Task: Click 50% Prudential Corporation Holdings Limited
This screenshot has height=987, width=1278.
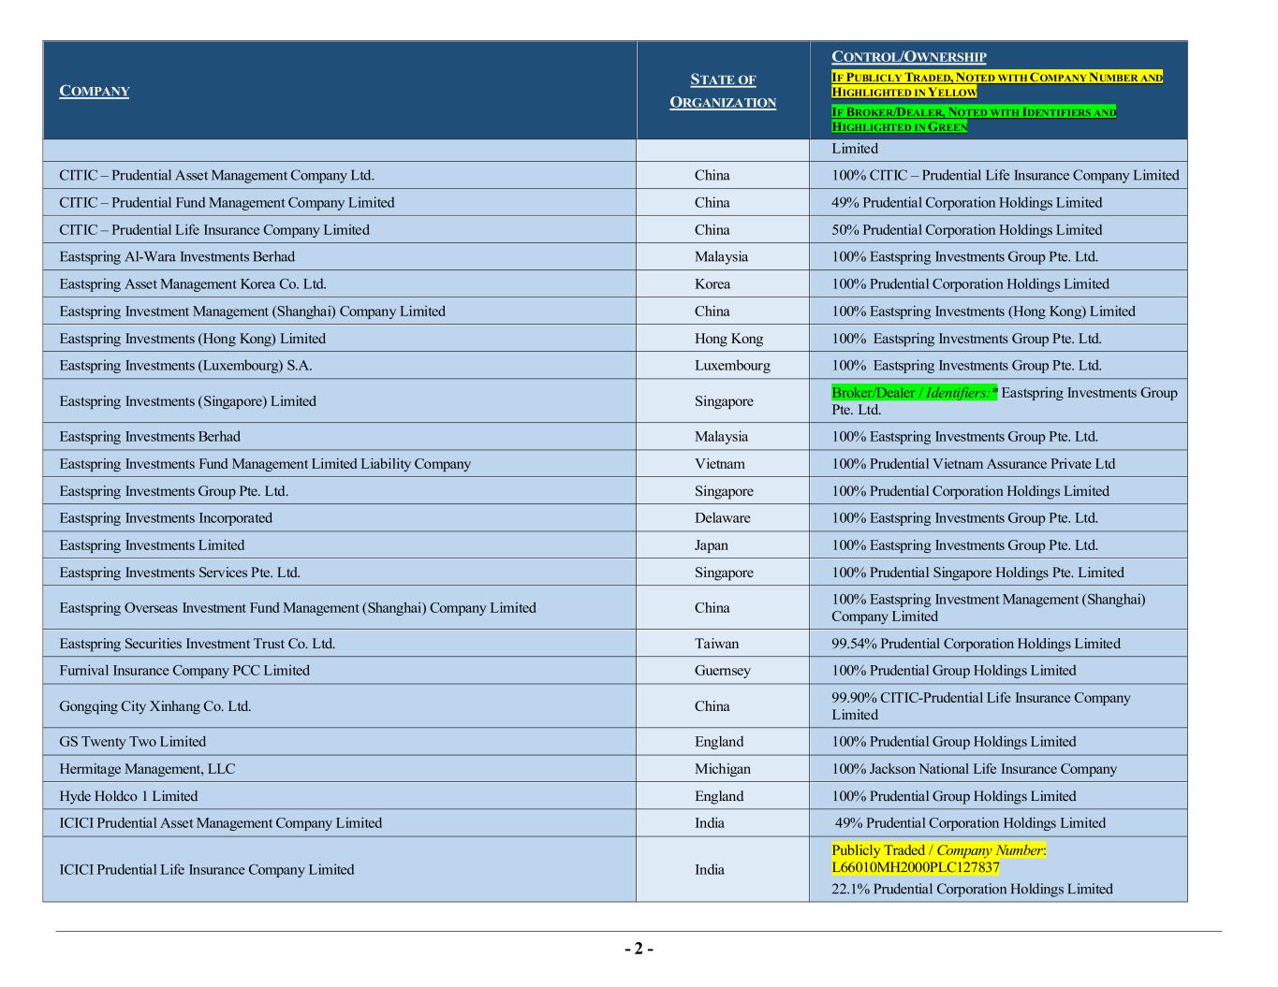Action: 967,229
